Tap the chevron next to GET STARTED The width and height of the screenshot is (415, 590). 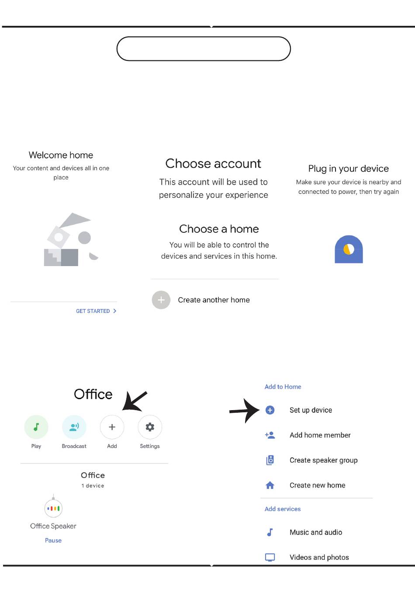tap(115, 311)
